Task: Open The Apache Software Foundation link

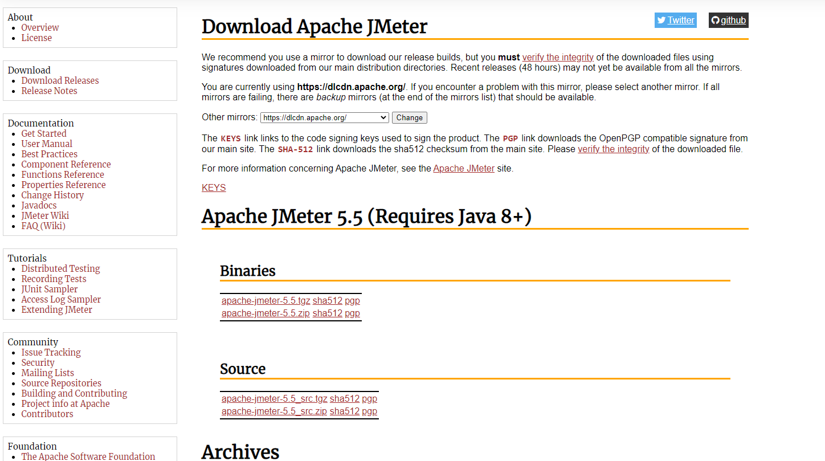Action: tap(88, 456)
